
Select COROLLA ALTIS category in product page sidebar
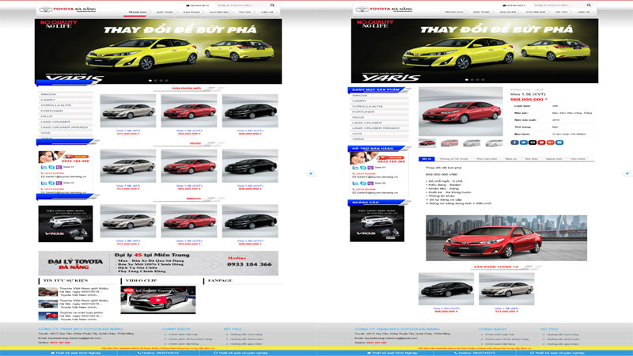tap(380, 106)
